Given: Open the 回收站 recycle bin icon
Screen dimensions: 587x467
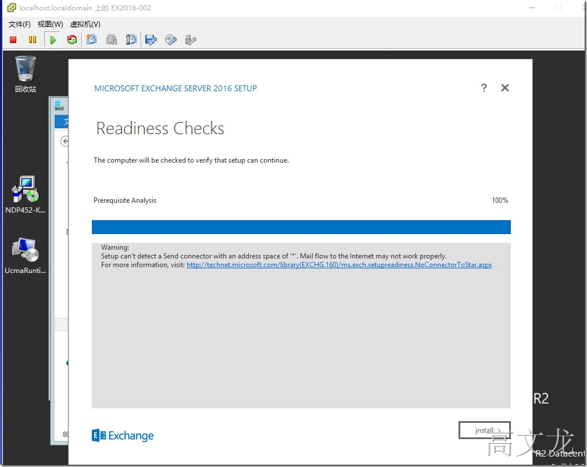Looking at the screenshot, I should tap(26, 74).
